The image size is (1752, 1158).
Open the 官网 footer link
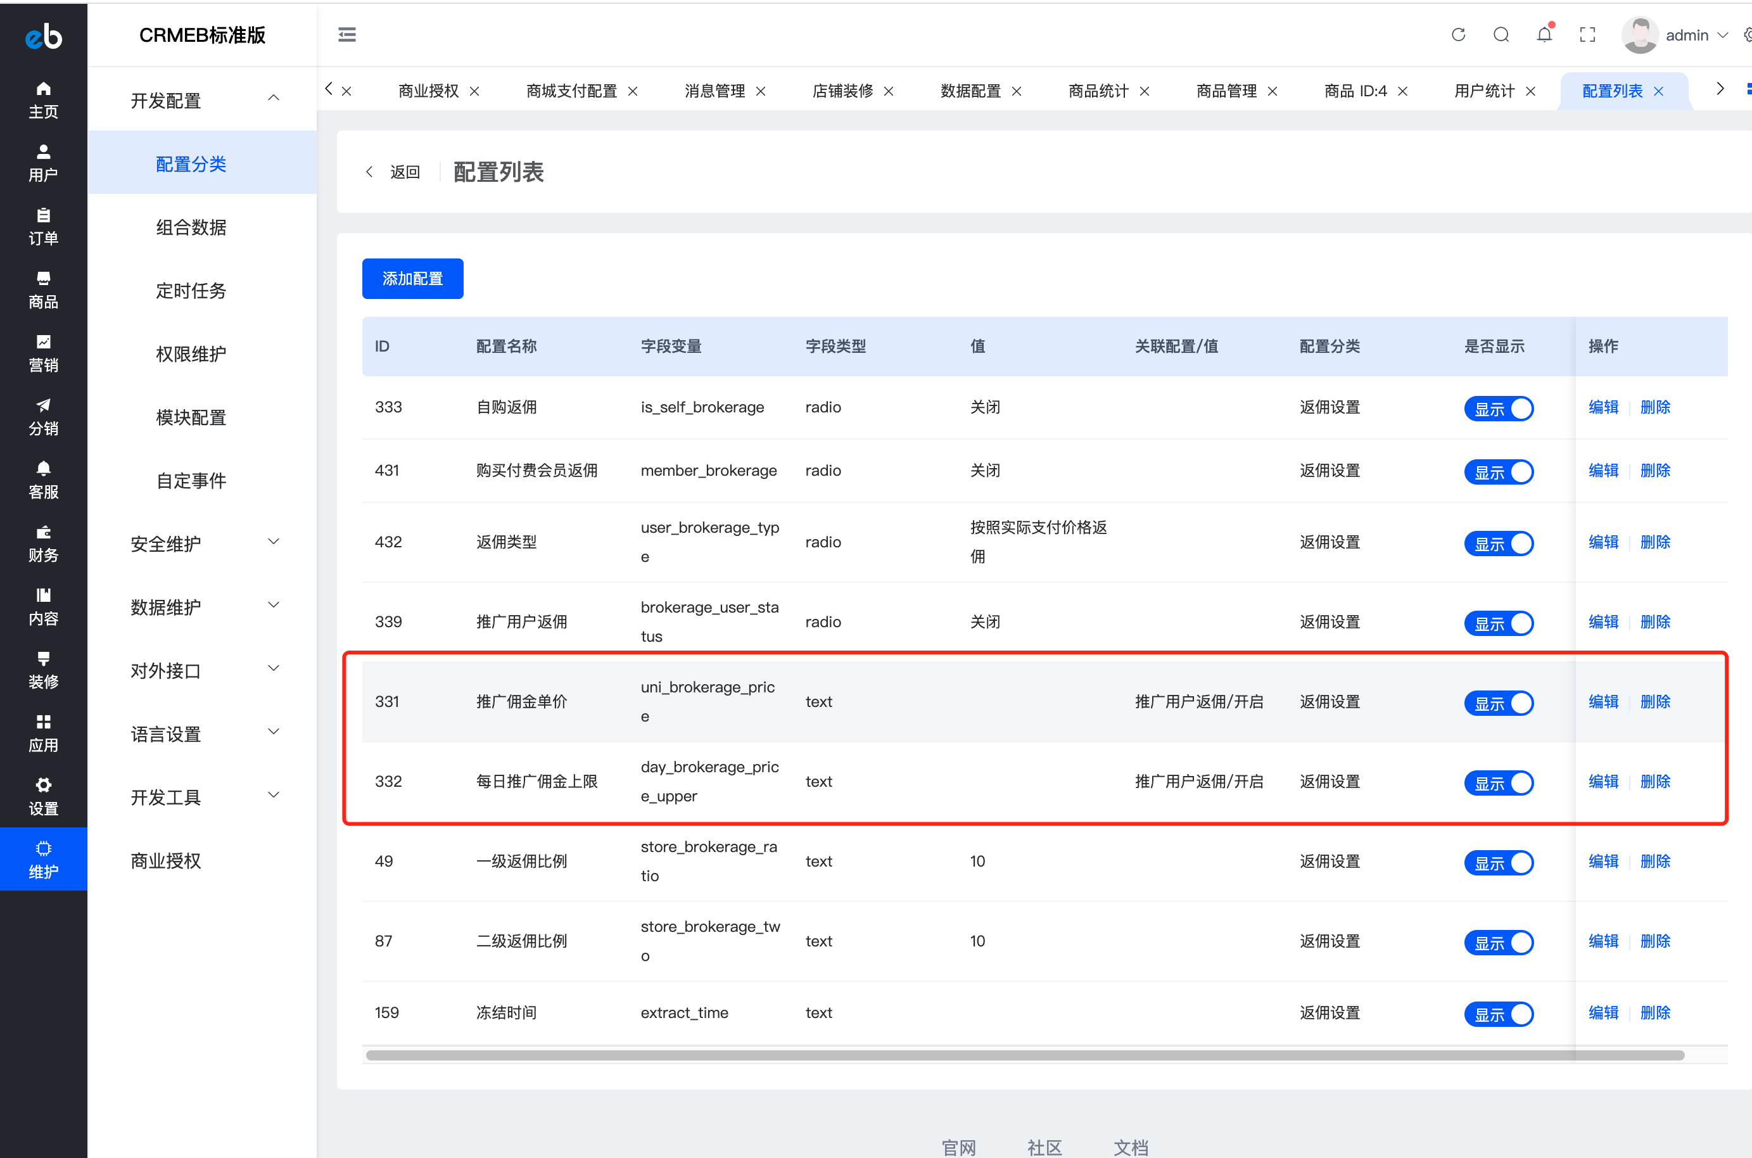coord(958,1147)
